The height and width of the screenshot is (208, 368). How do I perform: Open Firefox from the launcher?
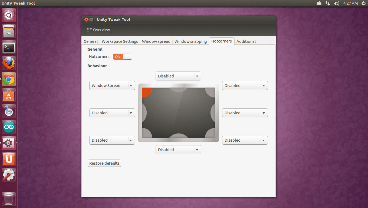click(9, 63)
